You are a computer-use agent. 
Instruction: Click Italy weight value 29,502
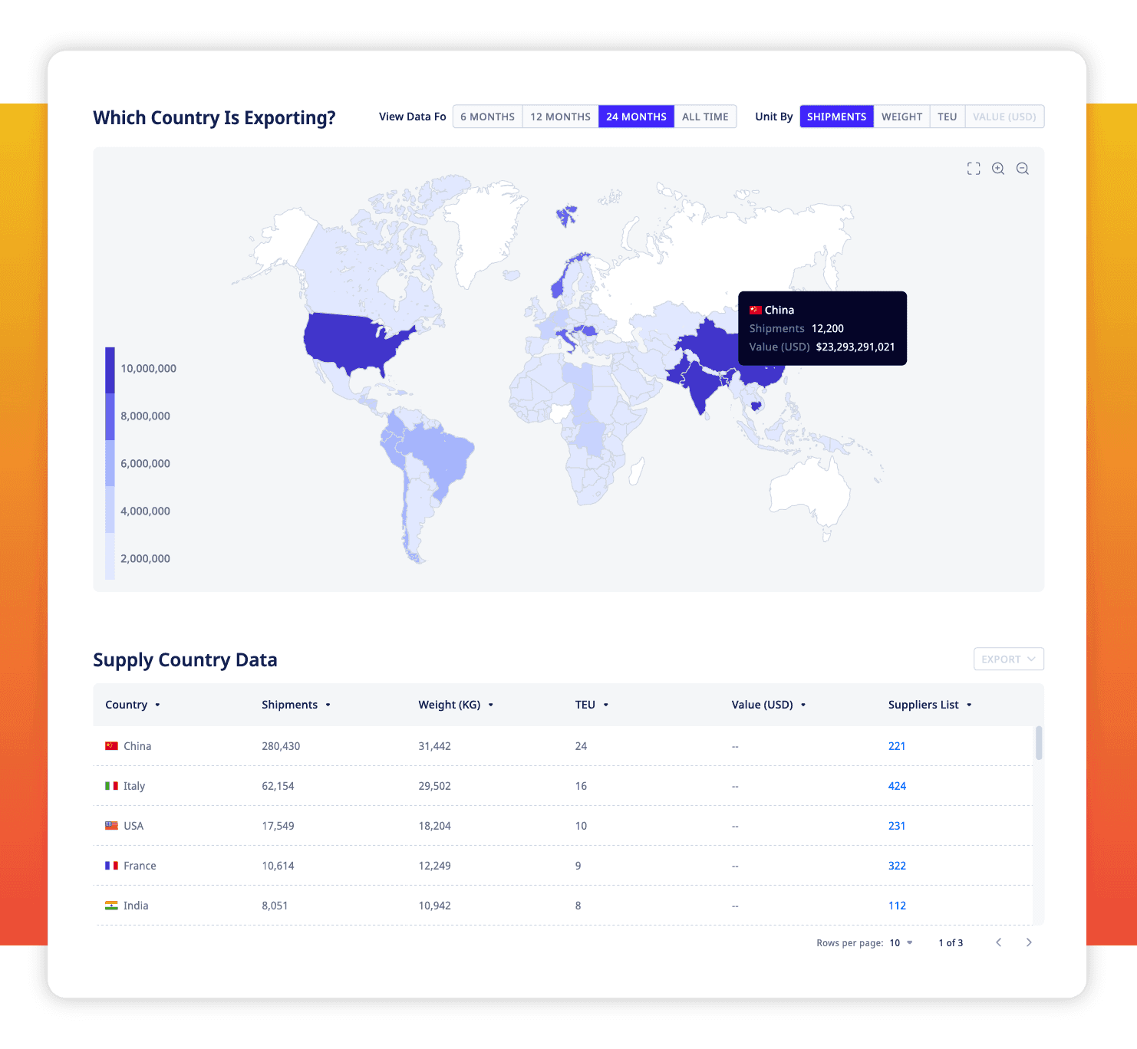434,786
